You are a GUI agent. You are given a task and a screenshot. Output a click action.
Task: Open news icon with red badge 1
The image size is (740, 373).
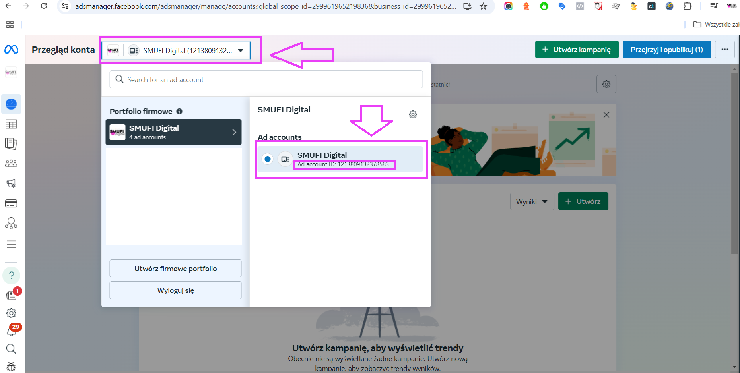12,294
